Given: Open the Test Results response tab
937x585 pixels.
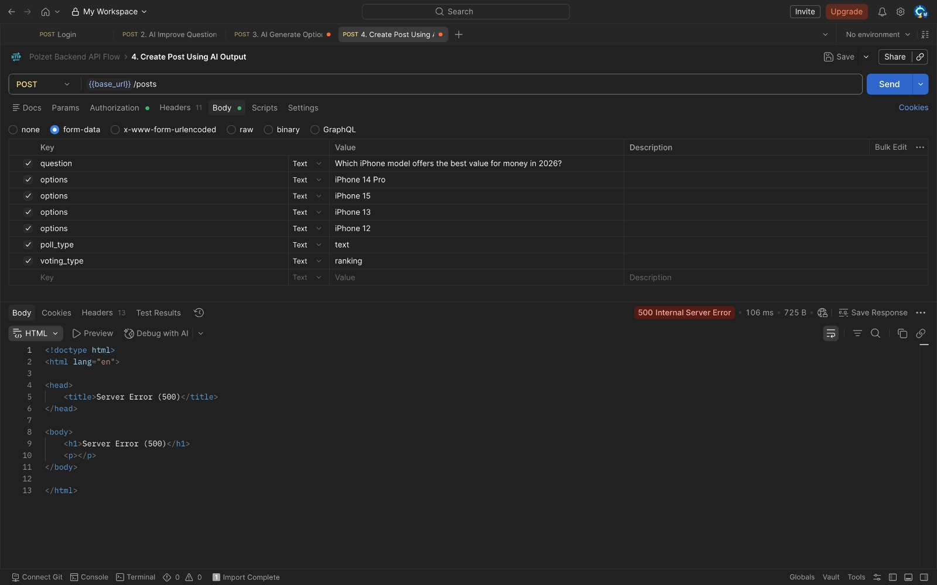Looking at the screenshot, I should pos(159,313).
